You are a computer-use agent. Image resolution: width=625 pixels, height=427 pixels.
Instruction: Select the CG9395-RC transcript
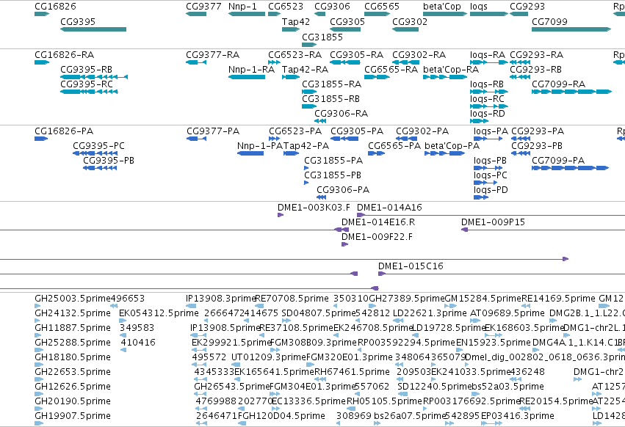[89, 92]
